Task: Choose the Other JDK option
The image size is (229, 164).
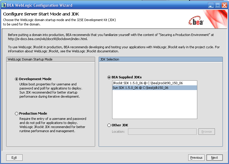Action: coord(109,125)
